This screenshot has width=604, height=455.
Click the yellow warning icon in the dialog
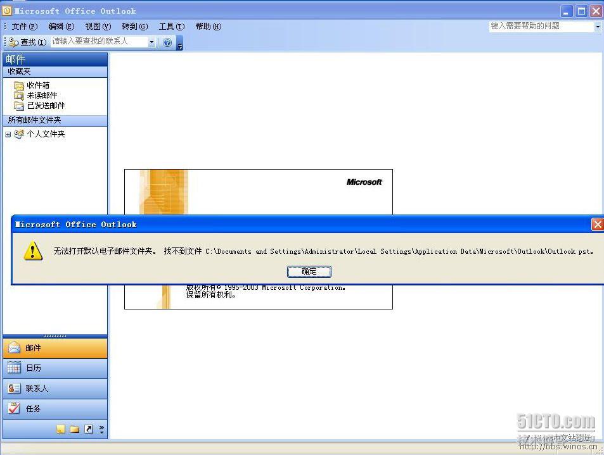pyautogui.click(x=33, y=251)
